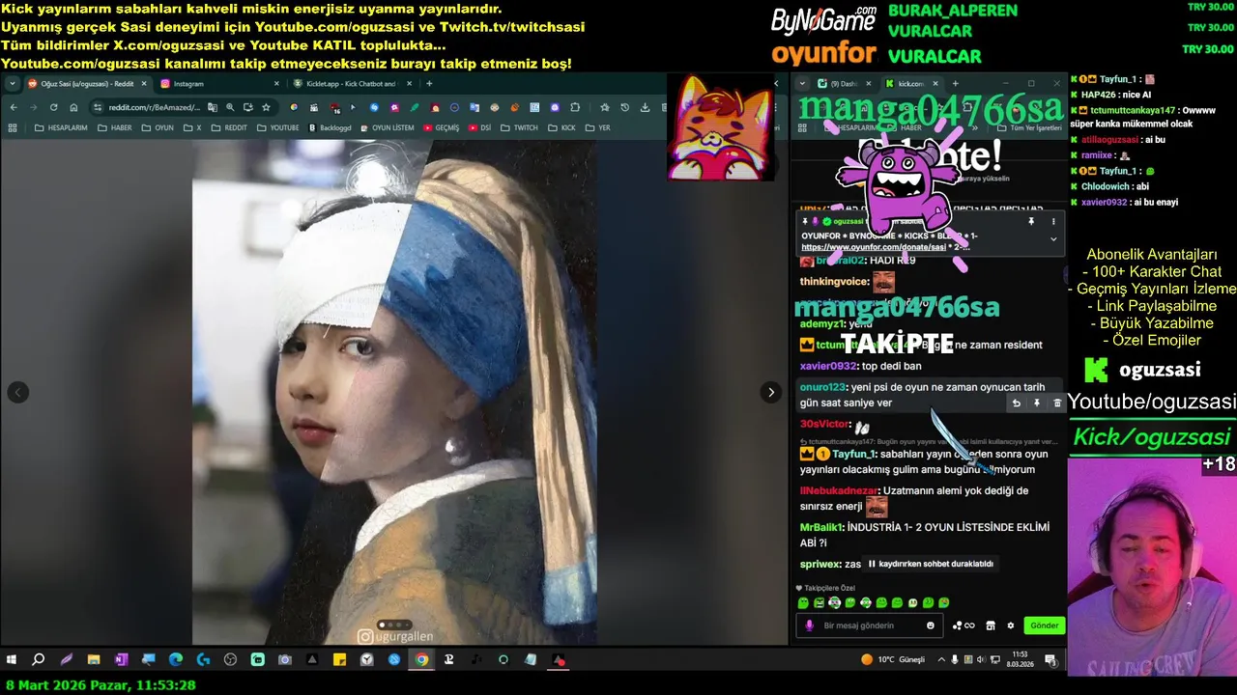The height and width of the screenshot is (695, 1237).
Task: Go back in the Reddit browser window
Action: pos(14,107)
